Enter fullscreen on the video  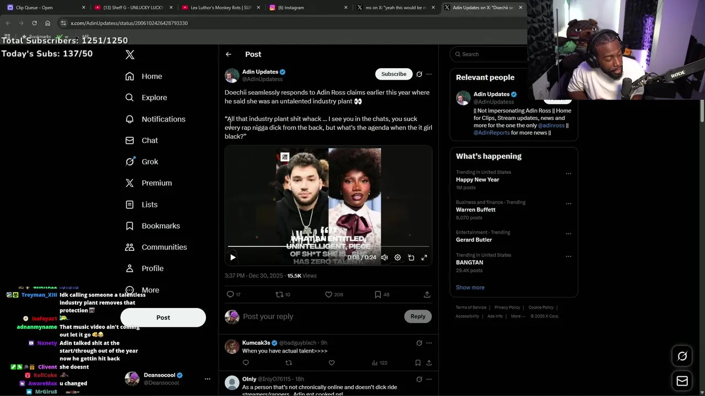[424, 257]
